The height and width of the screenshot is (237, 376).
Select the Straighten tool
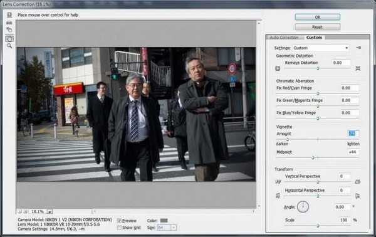tap(9, 23)
